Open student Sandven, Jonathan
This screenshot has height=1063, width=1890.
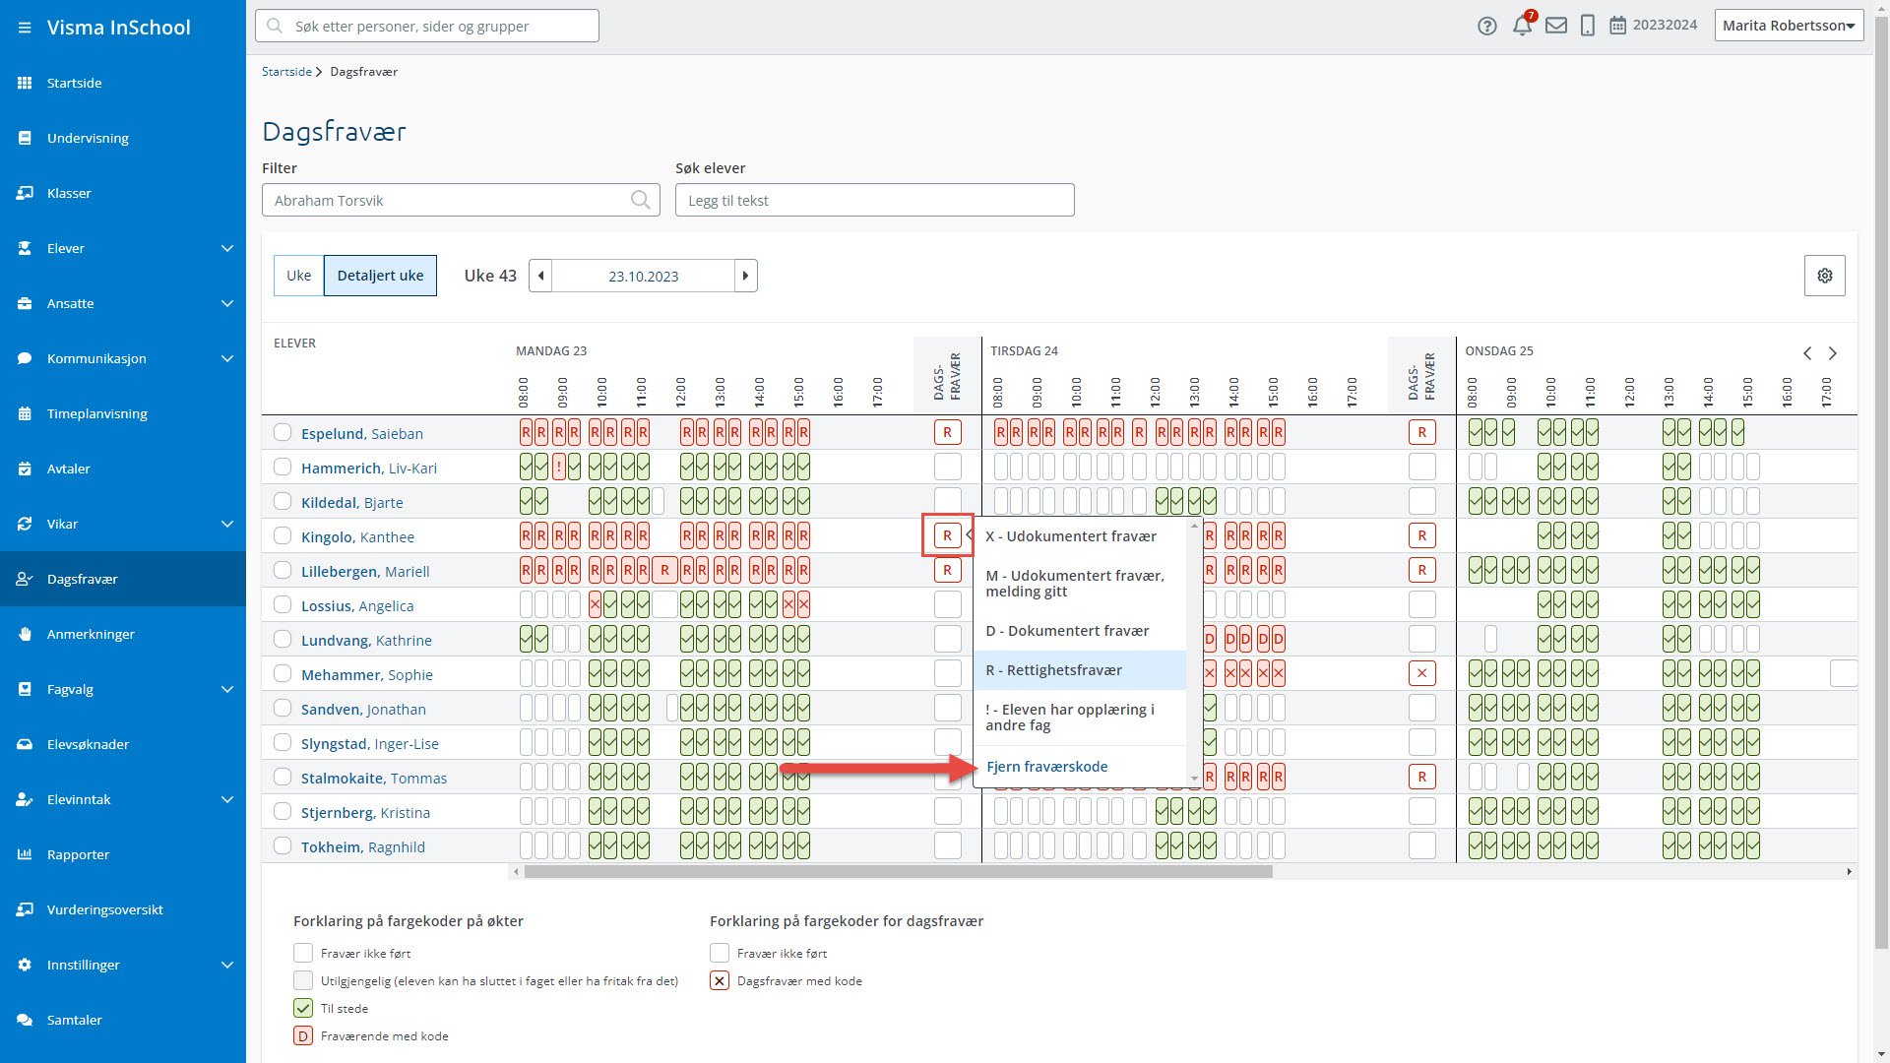click(363, 709)
